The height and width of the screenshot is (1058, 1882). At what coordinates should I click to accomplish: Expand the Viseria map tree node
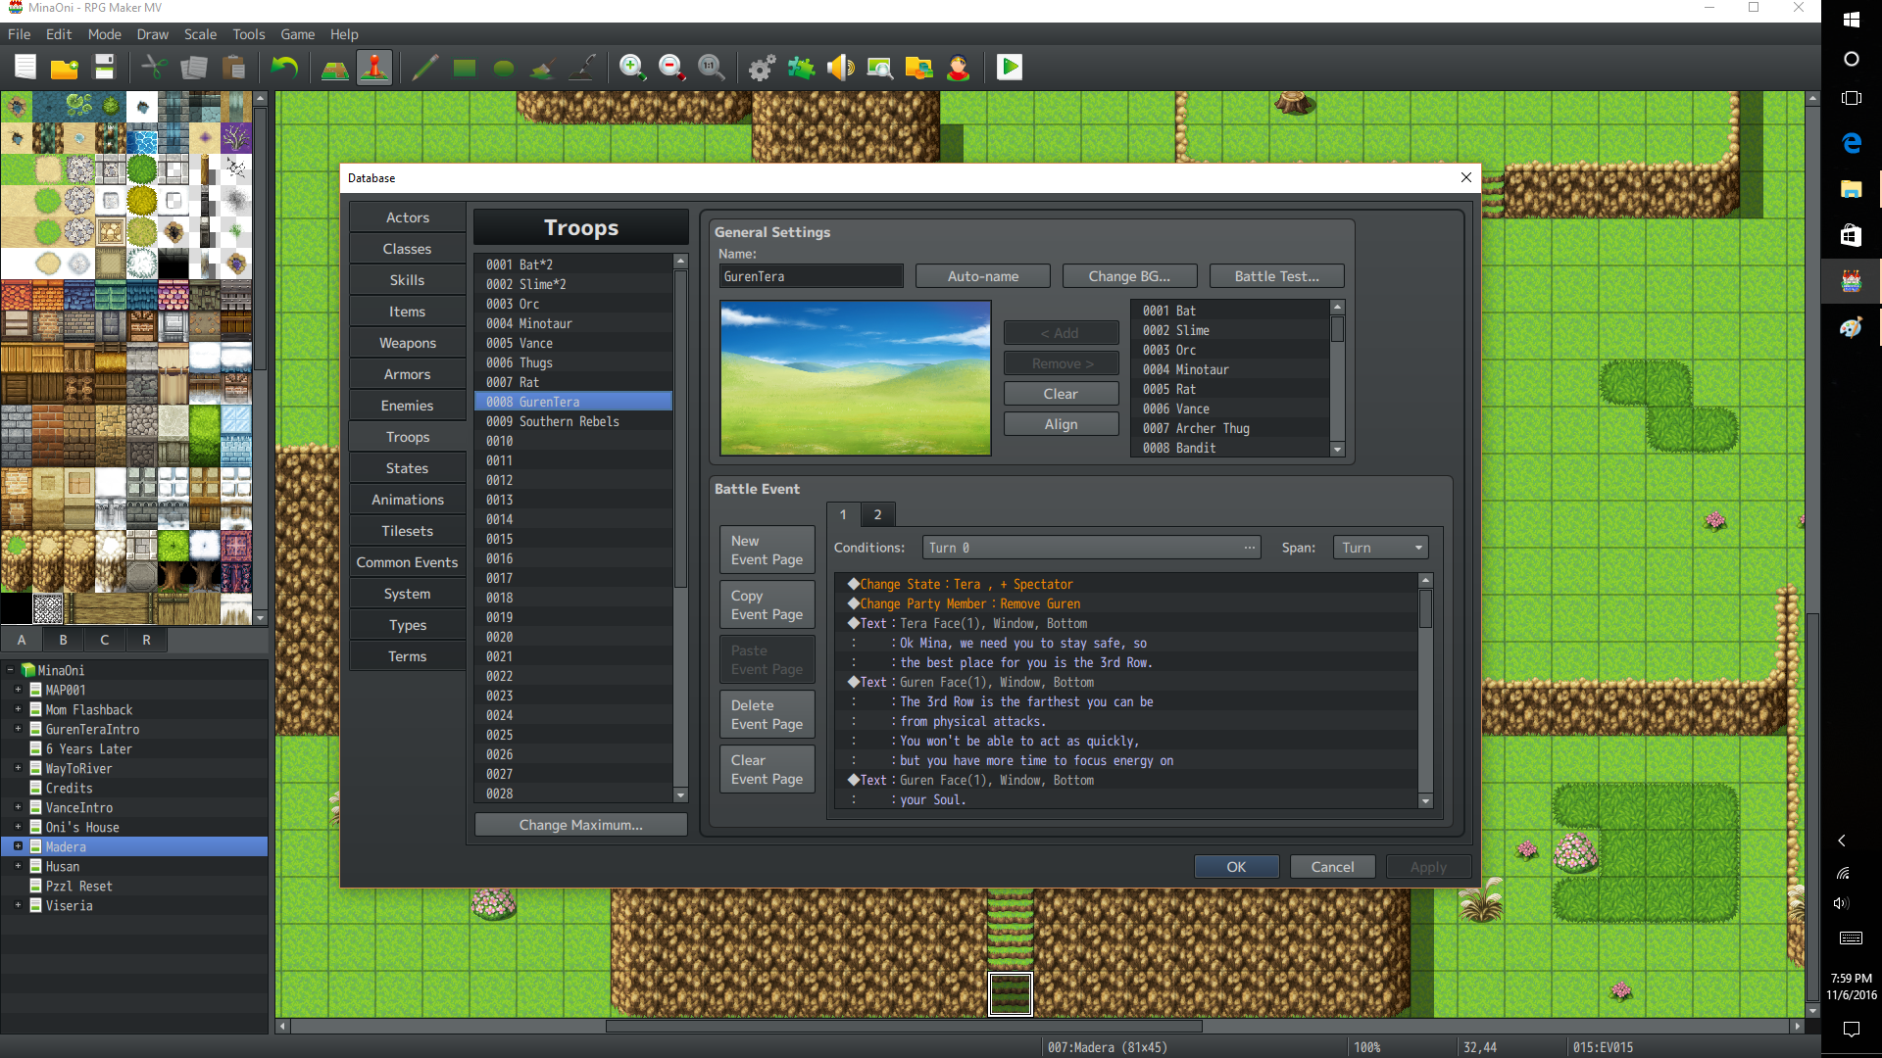pyautogui.click(x=18, y=905)
